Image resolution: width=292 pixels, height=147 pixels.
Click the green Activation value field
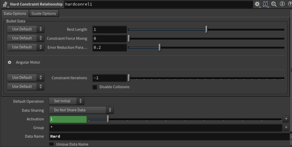pos(68,119)
